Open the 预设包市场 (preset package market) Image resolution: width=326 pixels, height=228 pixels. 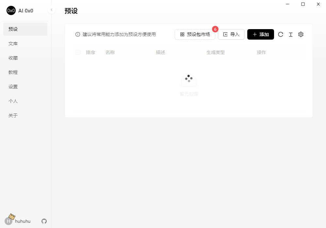pos(195,34)
